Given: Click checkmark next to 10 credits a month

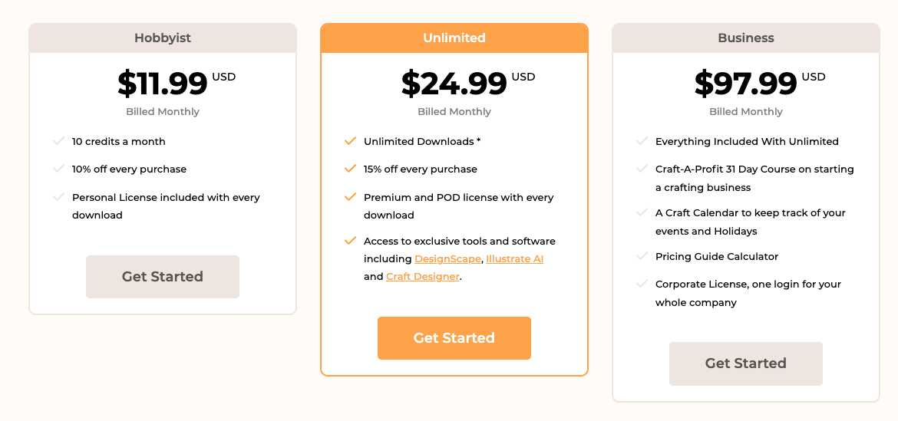Looking at the screenshot, I should 58,140.
